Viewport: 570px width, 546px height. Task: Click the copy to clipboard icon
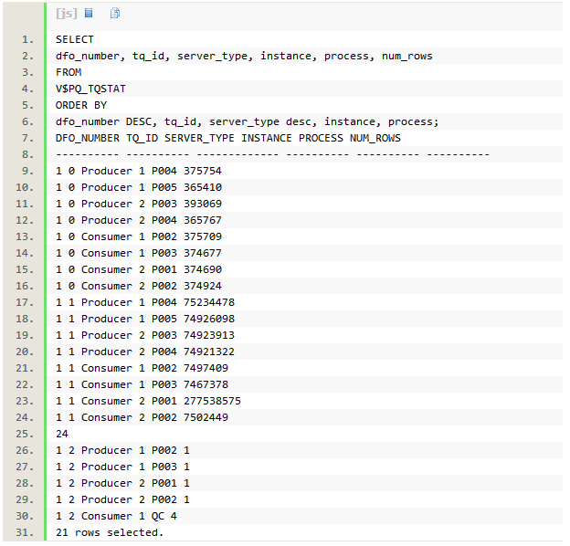[x=115, y=13]
